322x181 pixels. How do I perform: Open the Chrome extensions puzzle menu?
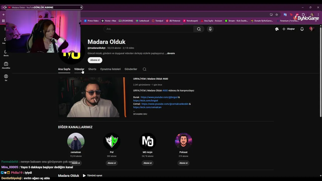coord(303,15)
